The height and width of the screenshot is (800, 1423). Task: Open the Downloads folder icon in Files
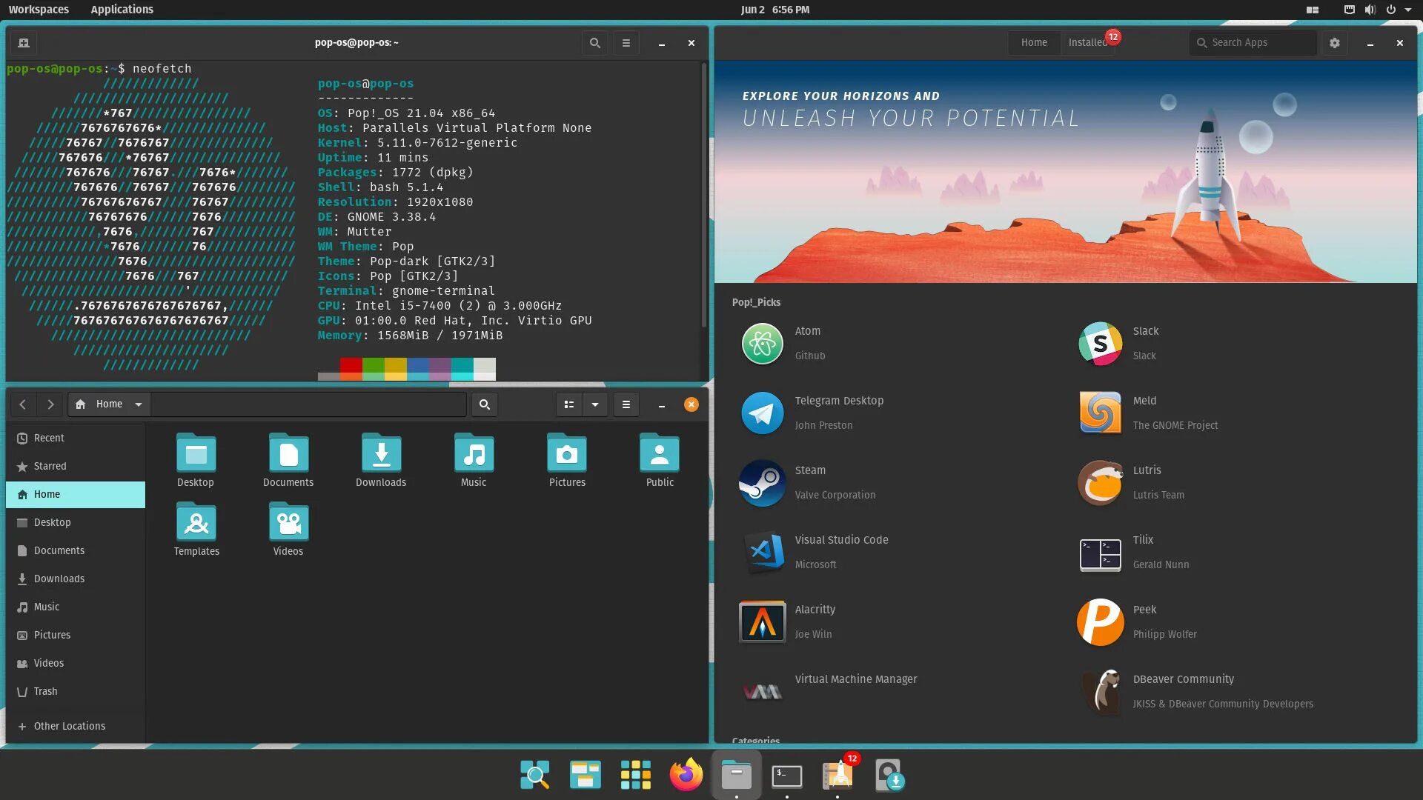381,453
